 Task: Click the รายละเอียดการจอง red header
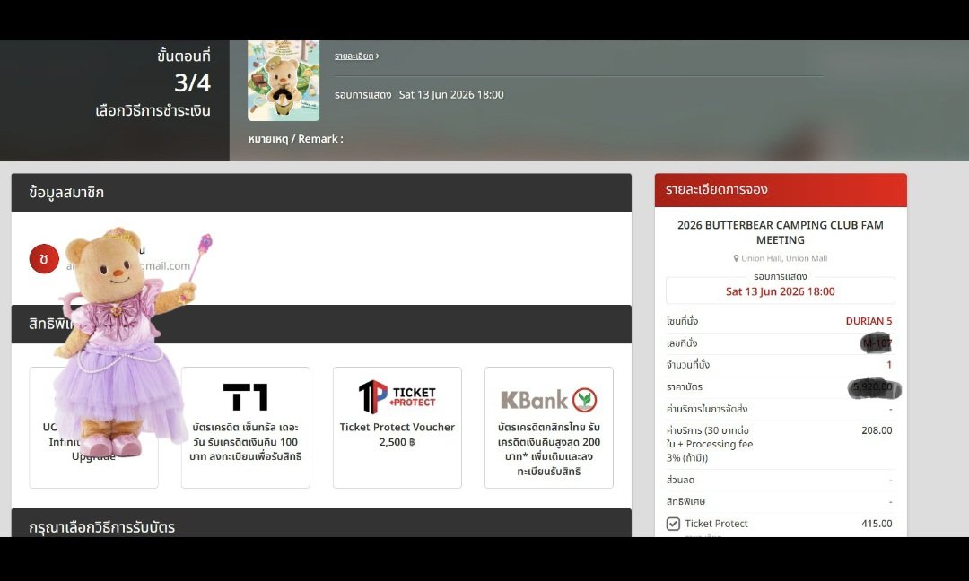(781, 190)
